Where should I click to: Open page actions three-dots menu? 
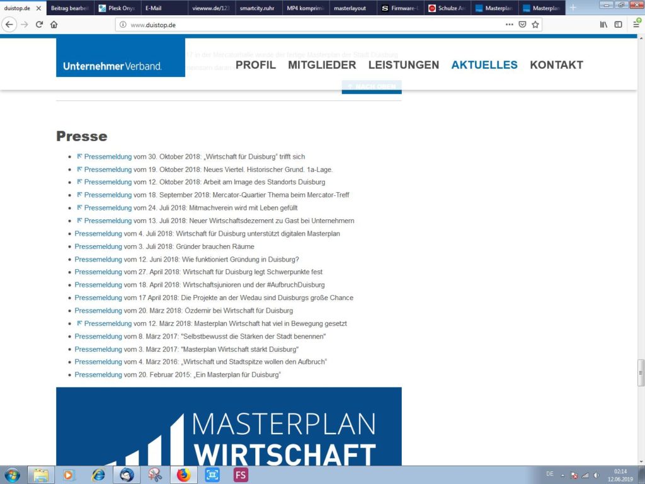point(509,25)
